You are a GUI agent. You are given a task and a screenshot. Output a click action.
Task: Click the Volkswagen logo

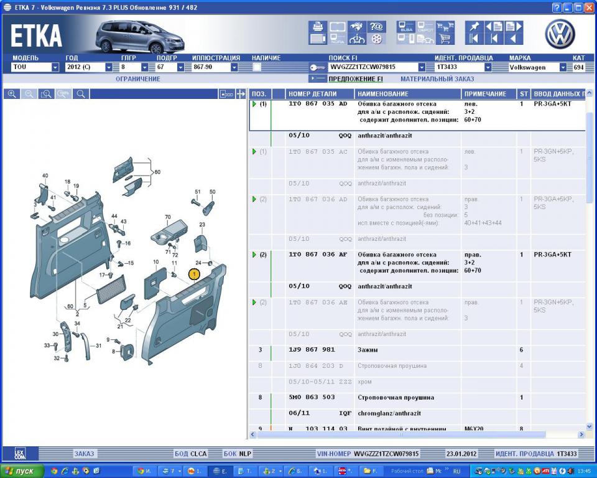560,34
